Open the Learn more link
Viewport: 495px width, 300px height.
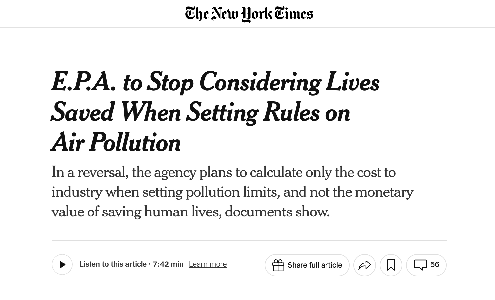[x=208, y=264]
